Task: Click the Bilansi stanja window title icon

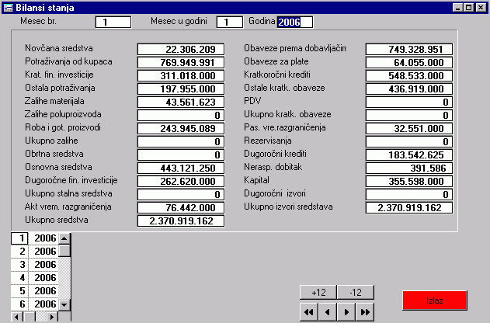Action: coord(8,7)
